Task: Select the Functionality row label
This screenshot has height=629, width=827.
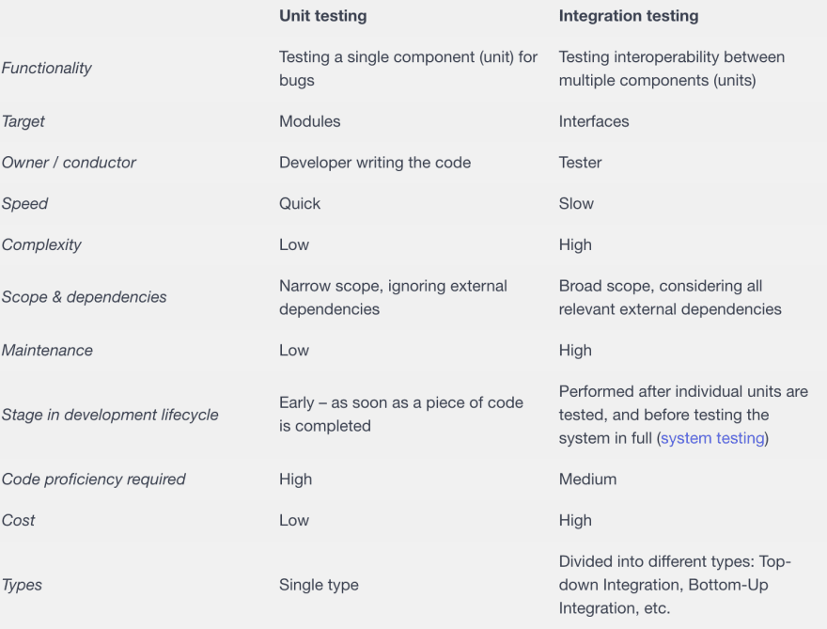Action: [x=46, y=68]
